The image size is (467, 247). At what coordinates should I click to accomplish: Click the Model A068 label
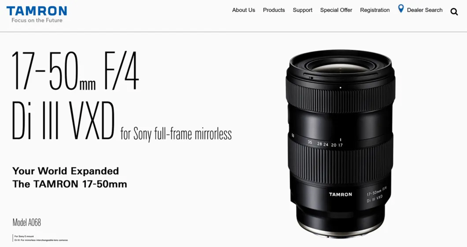click(26, 223)
